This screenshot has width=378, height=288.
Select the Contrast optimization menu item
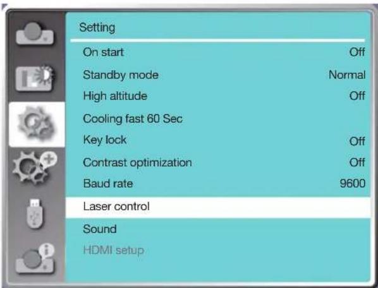click(218, 162)
